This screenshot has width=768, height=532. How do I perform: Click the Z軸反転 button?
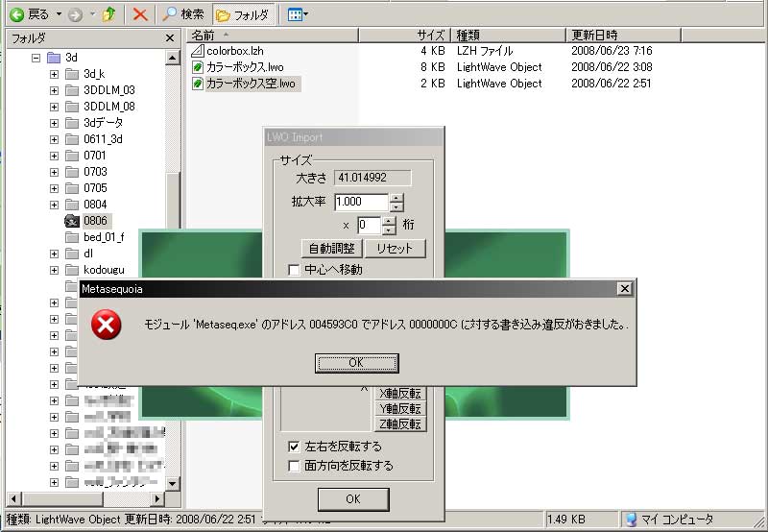(x=400, y=424)
